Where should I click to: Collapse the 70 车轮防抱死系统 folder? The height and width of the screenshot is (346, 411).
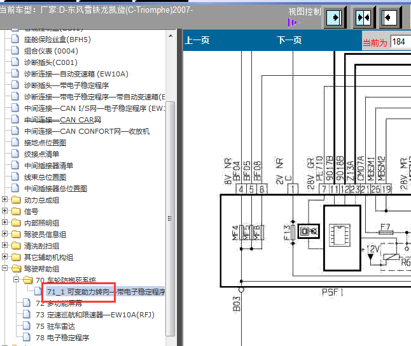(x=17, y=280)
